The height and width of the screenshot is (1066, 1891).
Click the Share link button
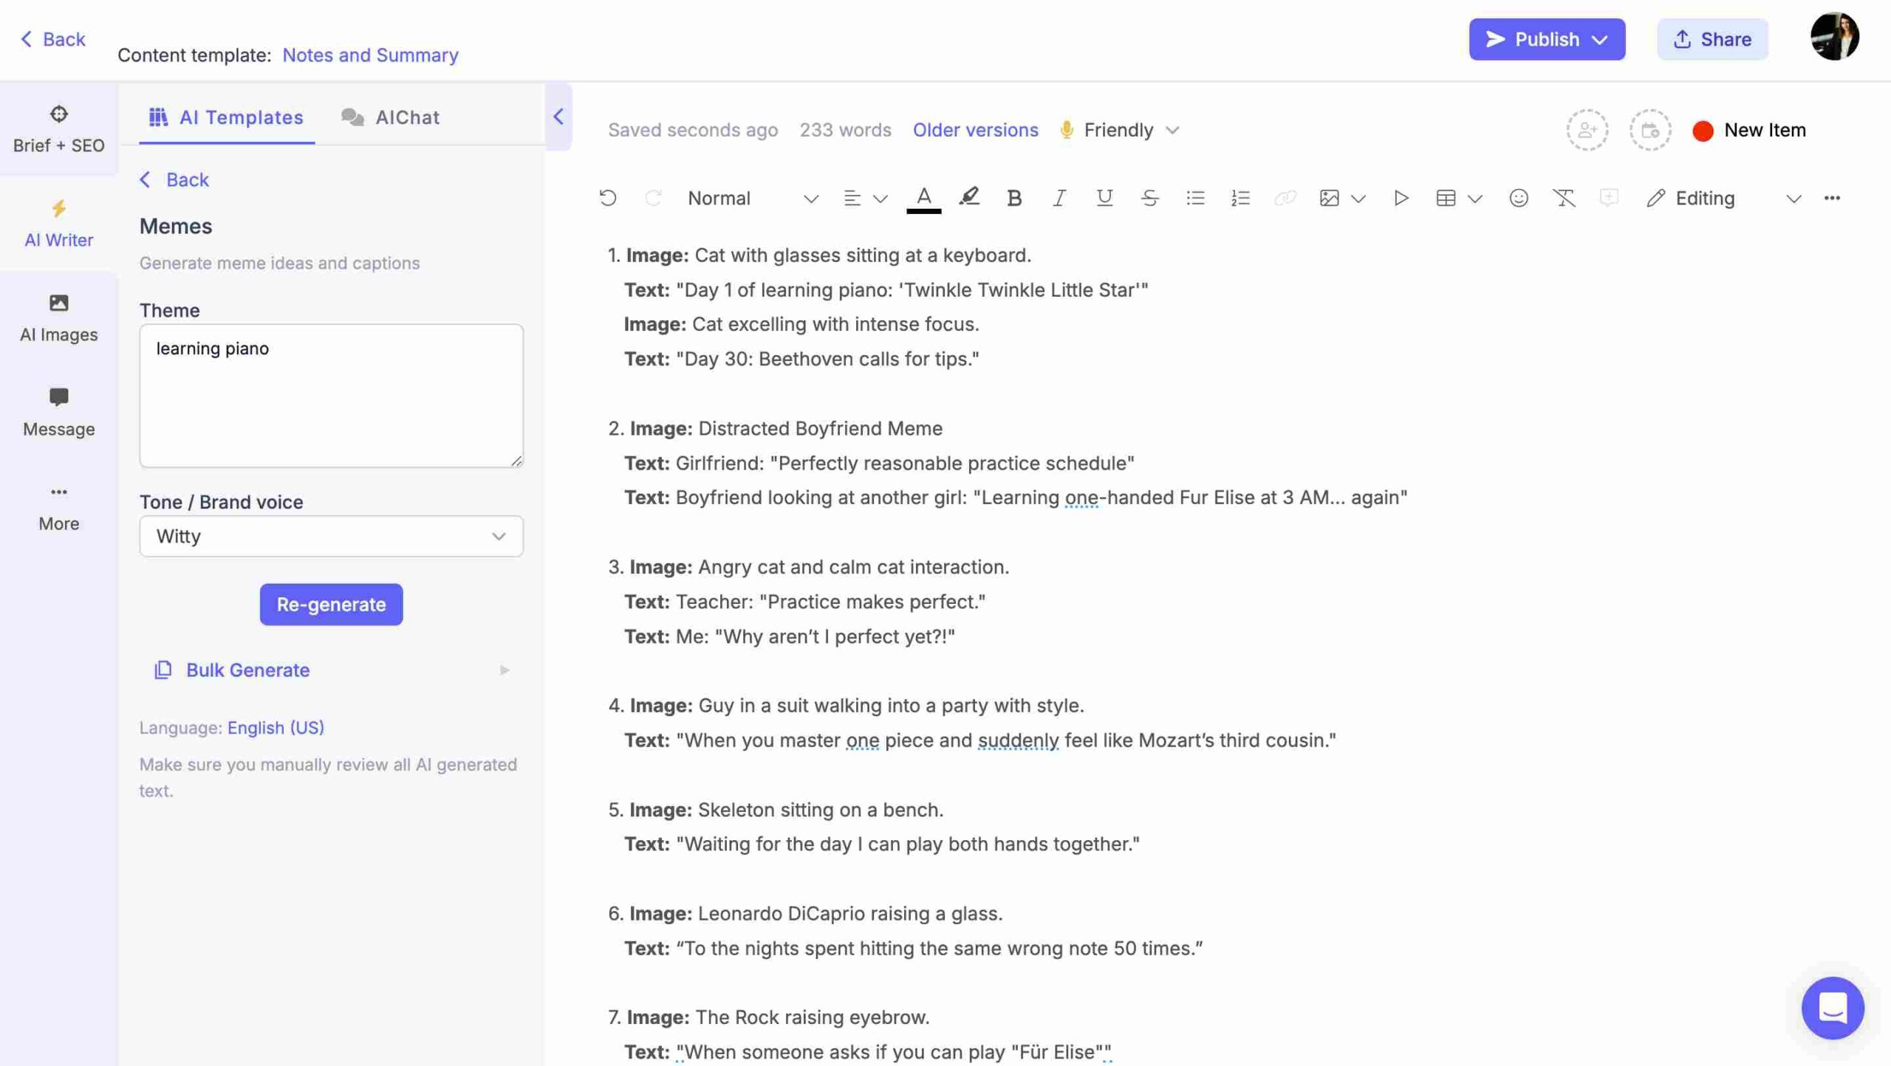(x=1713, y=39)
